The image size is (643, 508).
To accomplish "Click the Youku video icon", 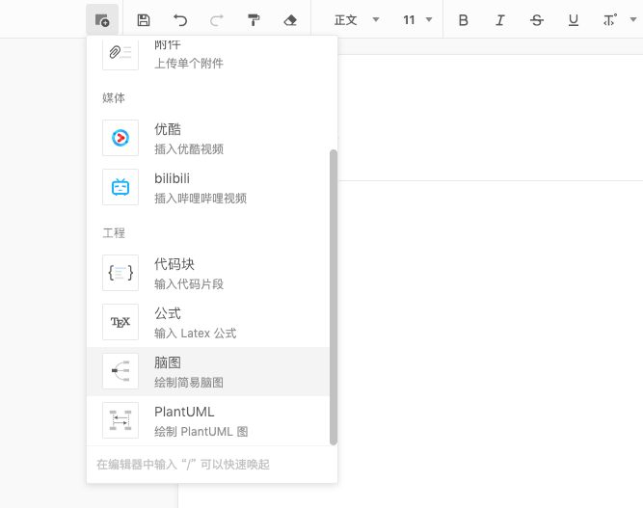I will (x=121, y=138).
